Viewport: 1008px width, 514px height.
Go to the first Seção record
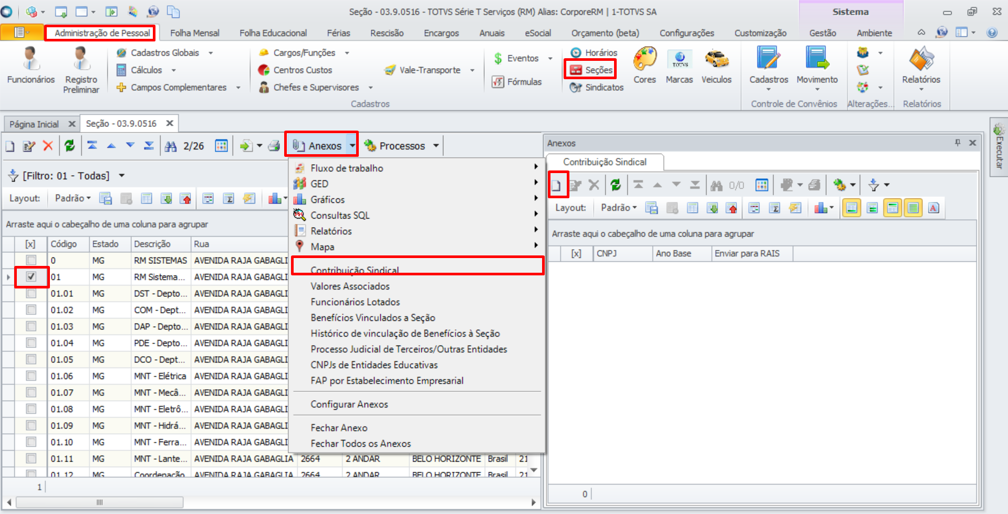(92, 146)
